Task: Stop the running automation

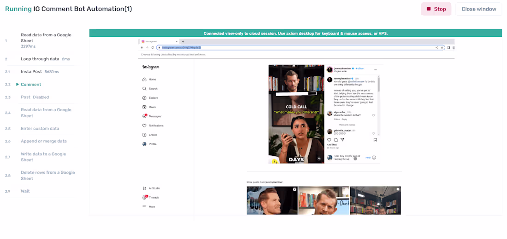Action: click(x=436, y=9)
